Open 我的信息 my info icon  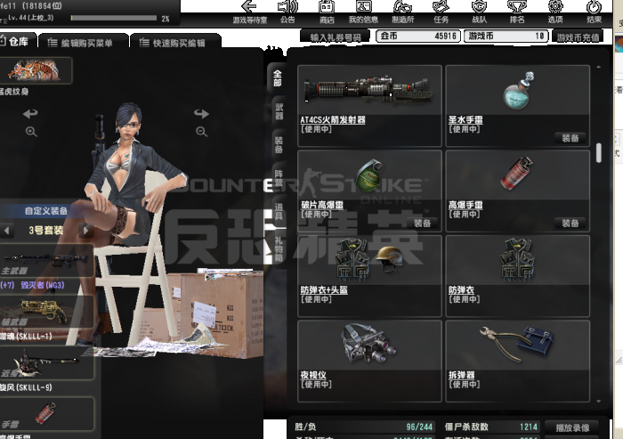tap(363, 12)
